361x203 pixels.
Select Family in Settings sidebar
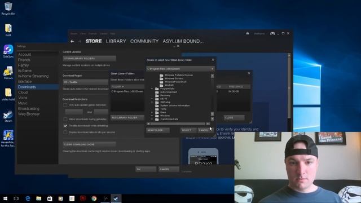tap(24, 65)
